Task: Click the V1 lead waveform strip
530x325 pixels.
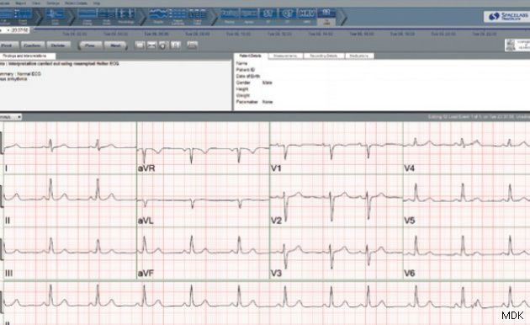Action: pyautogui.click(x=337, y=148)
